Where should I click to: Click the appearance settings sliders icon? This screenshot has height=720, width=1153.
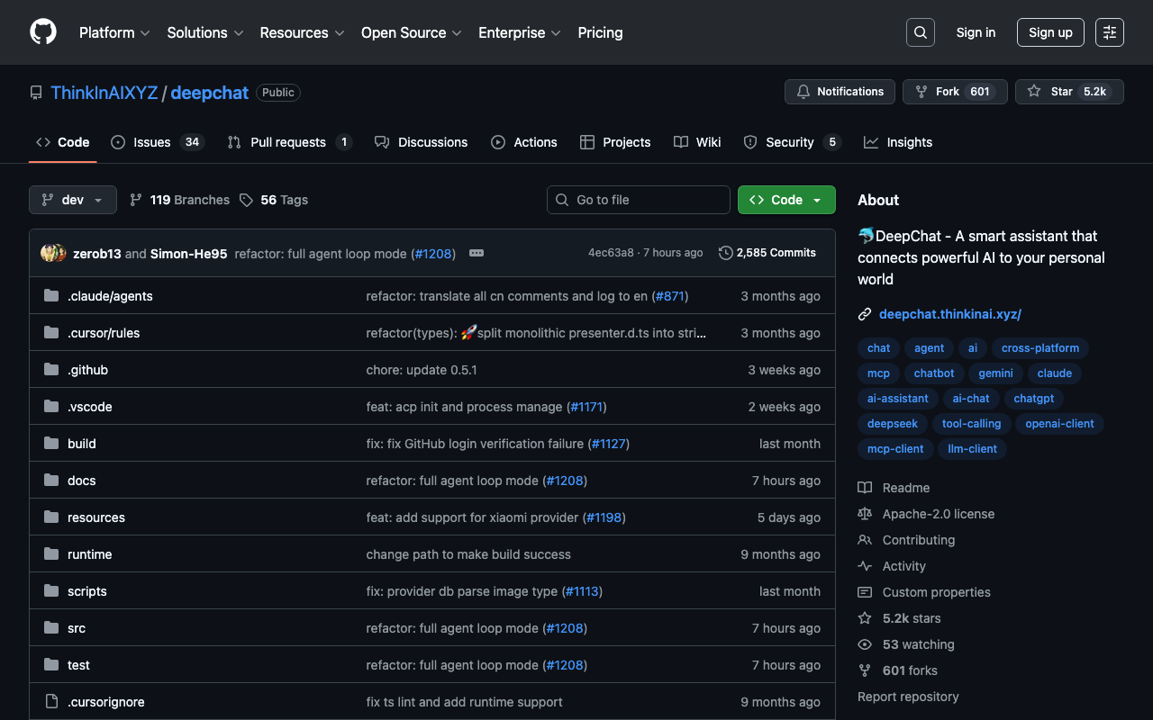click(x=1109, y=32)
